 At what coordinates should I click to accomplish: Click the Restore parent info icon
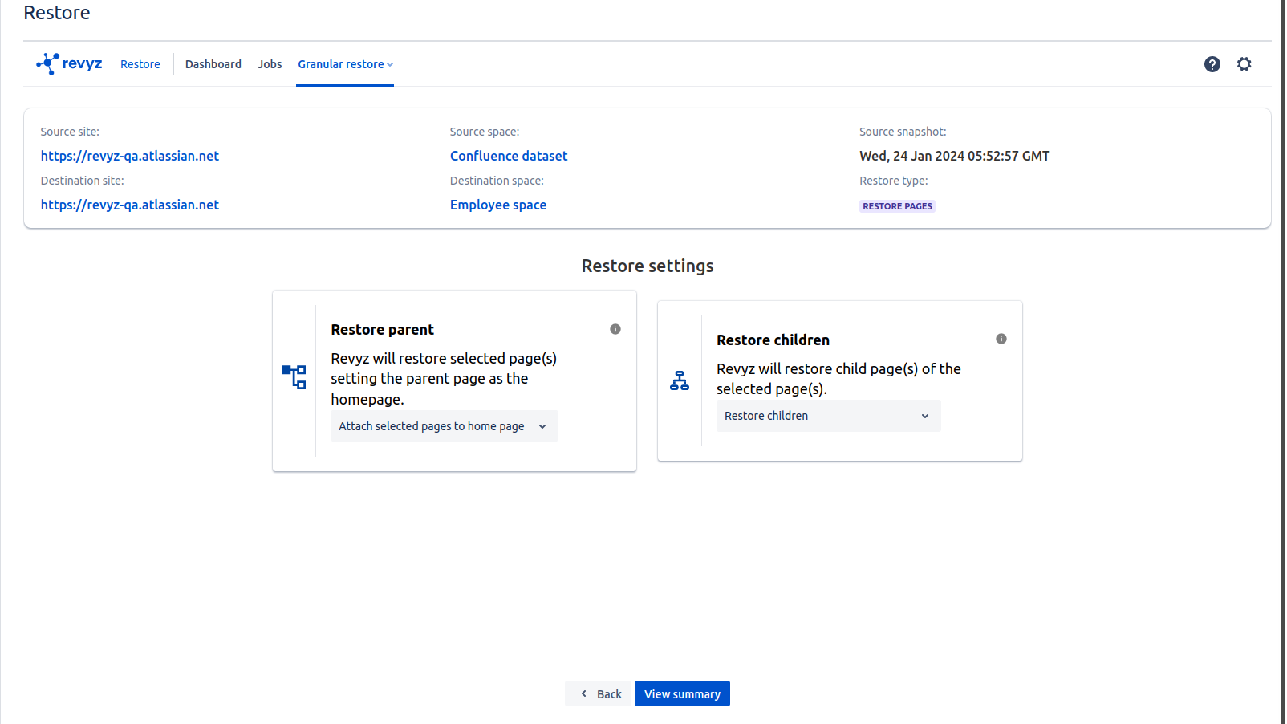coord(615,329)
